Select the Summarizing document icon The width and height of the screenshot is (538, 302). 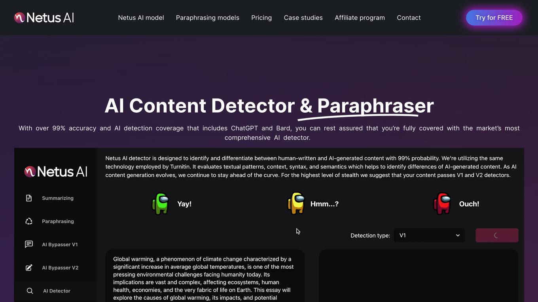29,198
